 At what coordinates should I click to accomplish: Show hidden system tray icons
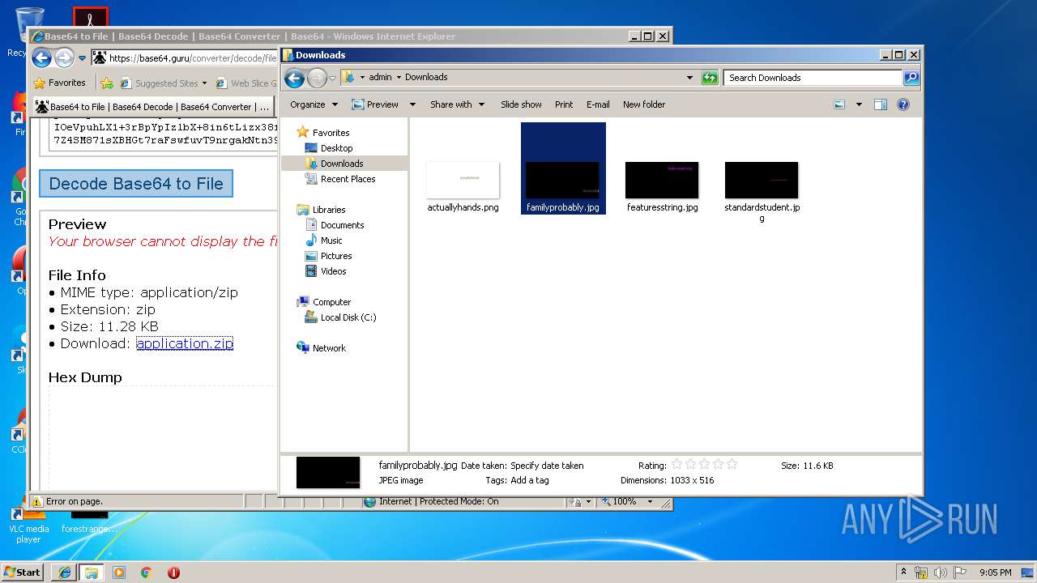(x=904, y=572)
